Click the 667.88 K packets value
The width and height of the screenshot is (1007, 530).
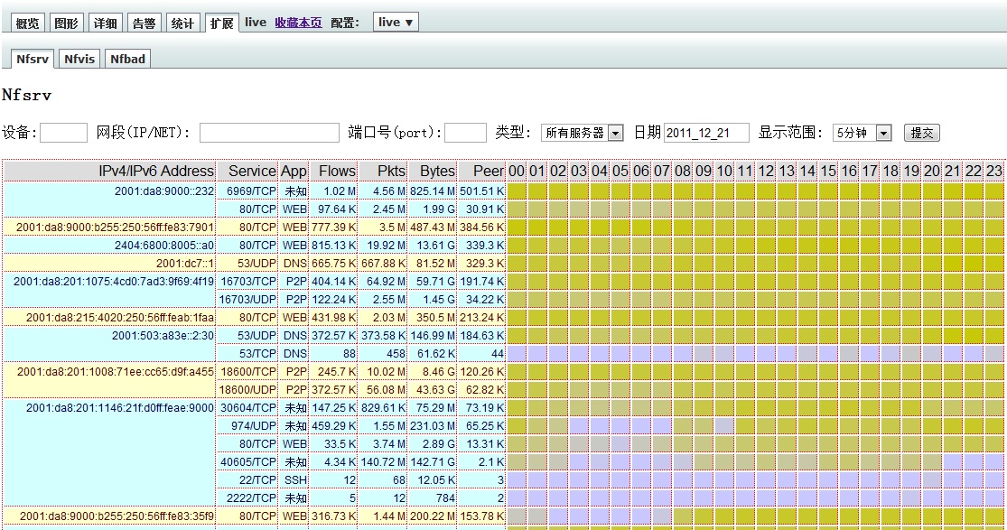(x=383, y=264)
